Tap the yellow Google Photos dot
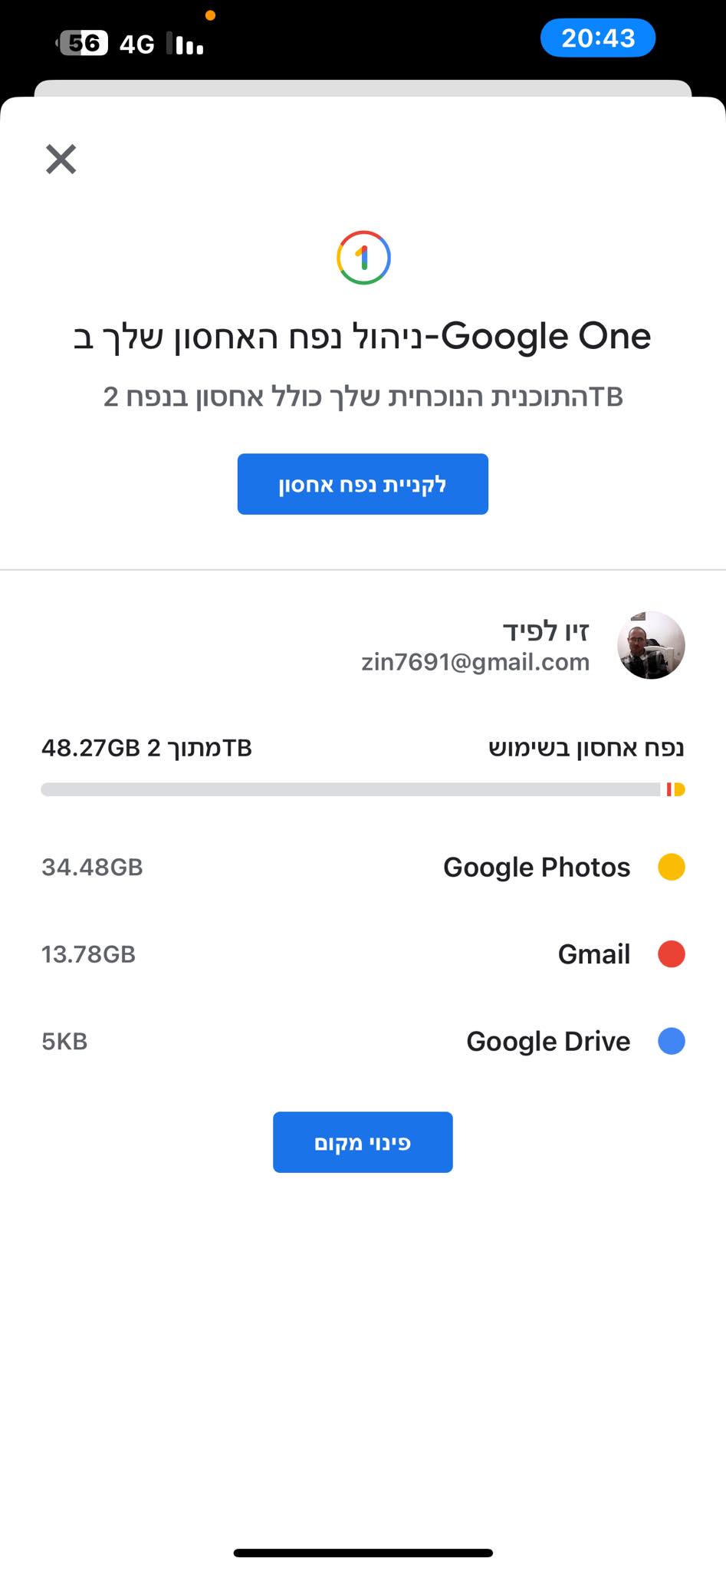The height and width of the screenshot is (1571, 726). coord(671,867)
